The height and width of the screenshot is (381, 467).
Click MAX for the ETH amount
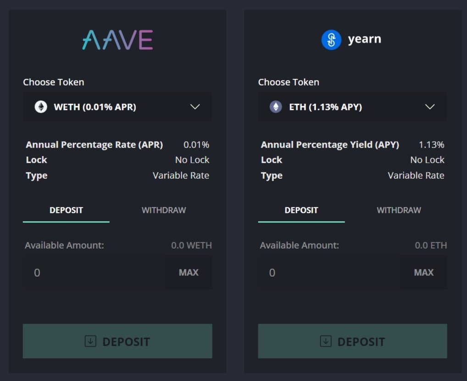[423, 272]
